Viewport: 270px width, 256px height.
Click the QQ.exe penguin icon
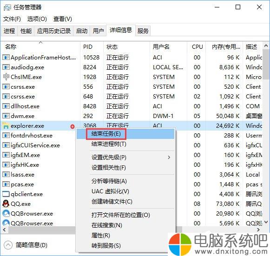tap(6, 204)
